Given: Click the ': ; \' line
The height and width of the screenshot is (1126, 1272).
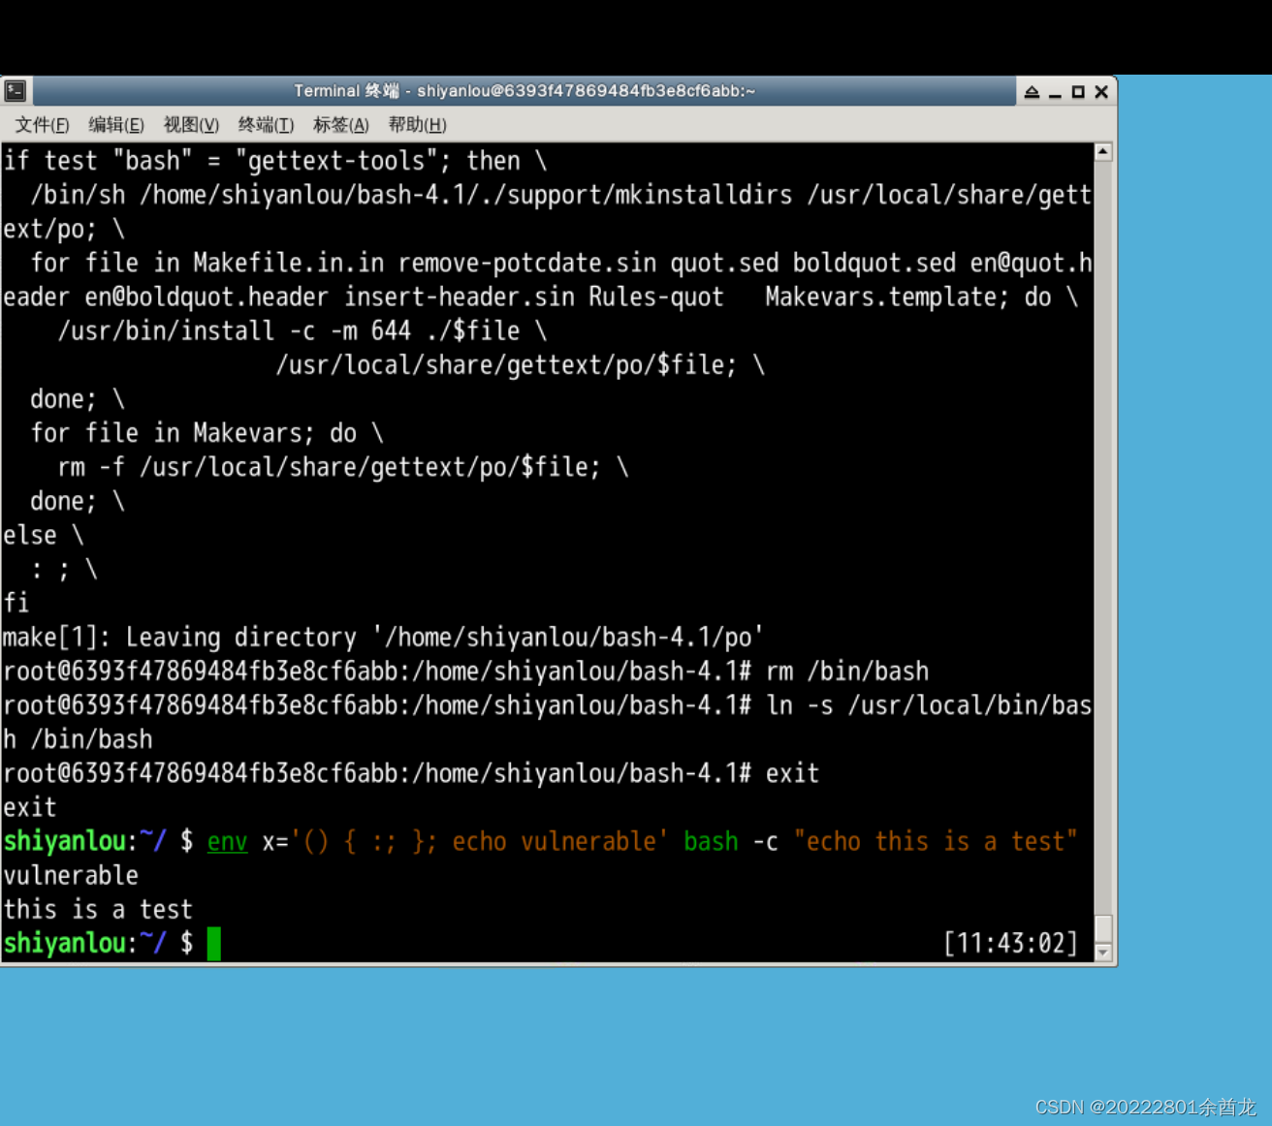Looking at the screenshot, I should pyautogui.click(x=64, y=569).
